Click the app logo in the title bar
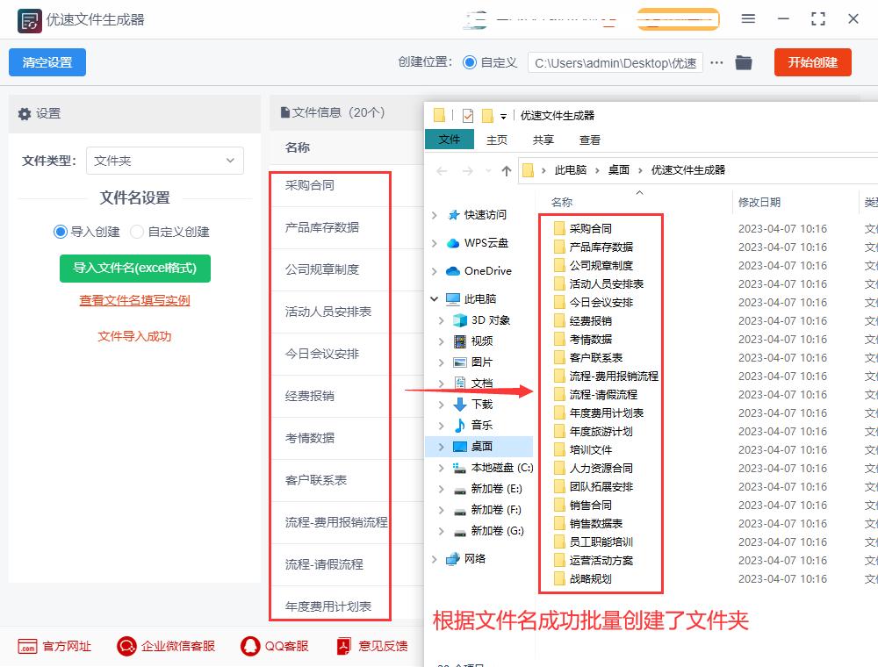 32,18
